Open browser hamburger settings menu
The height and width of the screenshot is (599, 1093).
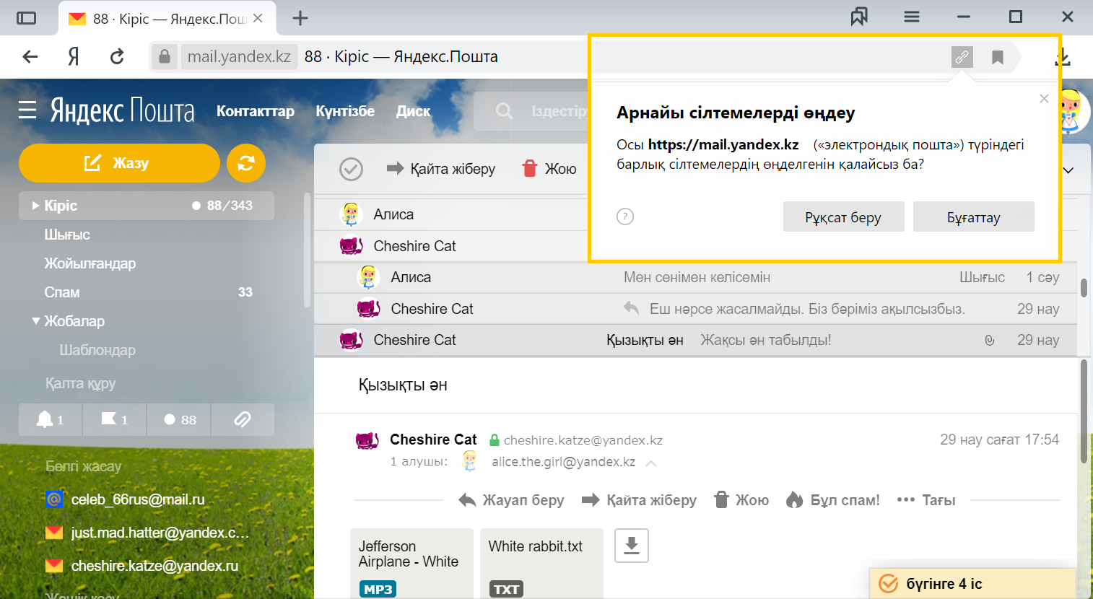pyautogui.click(x=912, y=17)
